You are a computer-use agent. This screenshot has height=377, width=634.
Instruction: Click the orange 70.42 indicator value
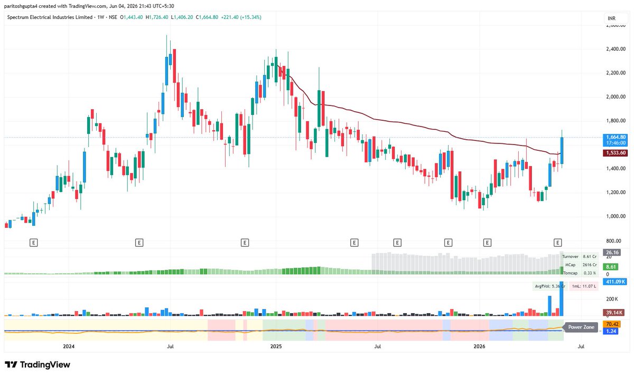(x=612, y=324)
